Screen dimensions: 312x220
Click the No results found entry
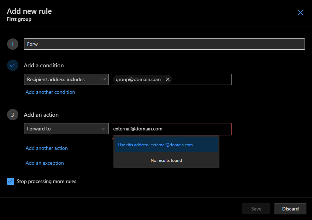click(166, 160)
